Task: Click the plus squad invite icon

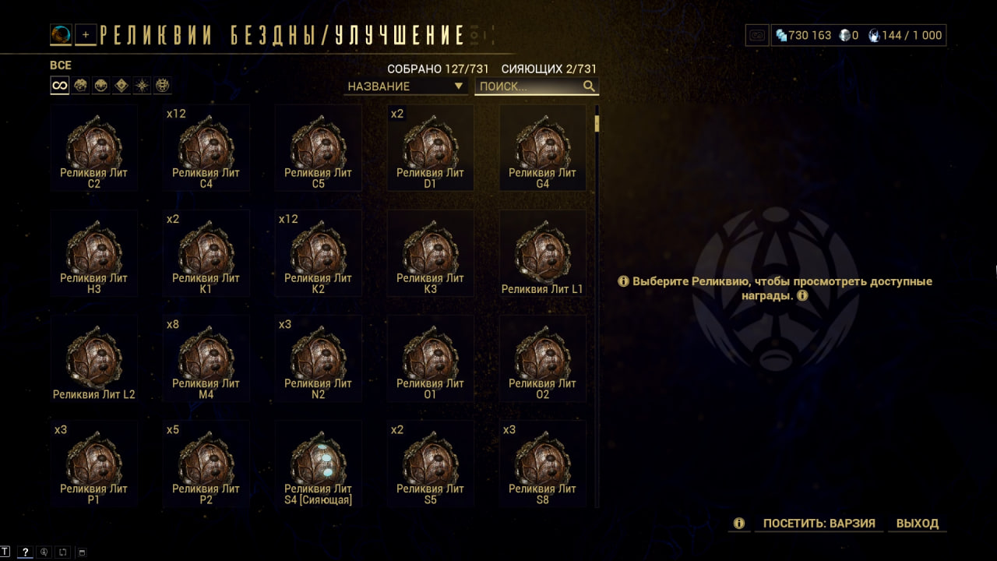Action: tap(86, 35)
